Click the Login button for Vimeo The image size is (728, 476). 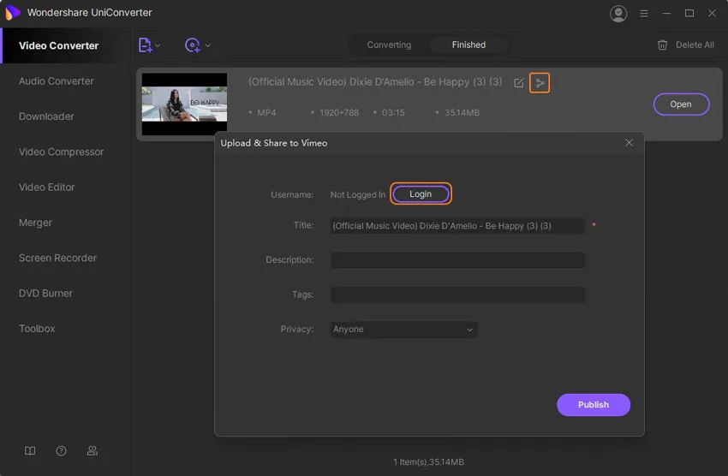pyautogui.click(x=421, y=194)
